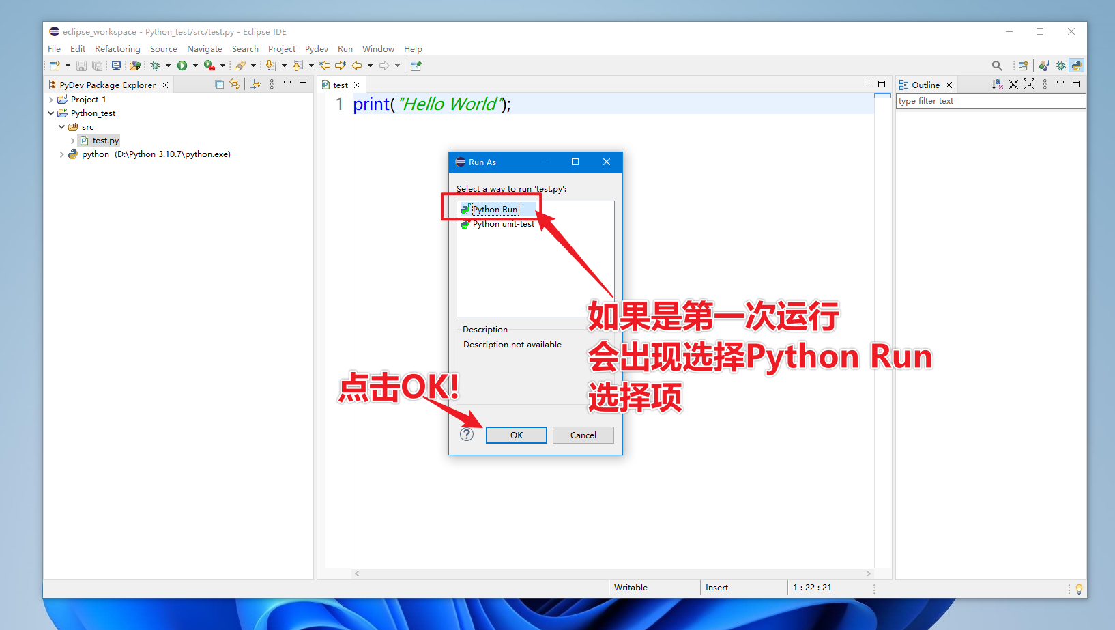The image size is (1115, 630).
Task: Select Project_1 in the Package Explorer
Action: 82,100
